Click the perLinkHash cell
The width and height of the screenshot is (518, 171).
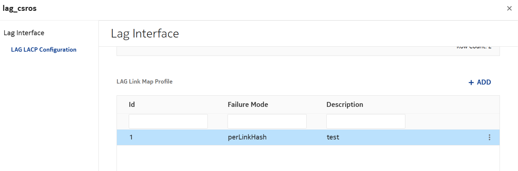(247, 137)
